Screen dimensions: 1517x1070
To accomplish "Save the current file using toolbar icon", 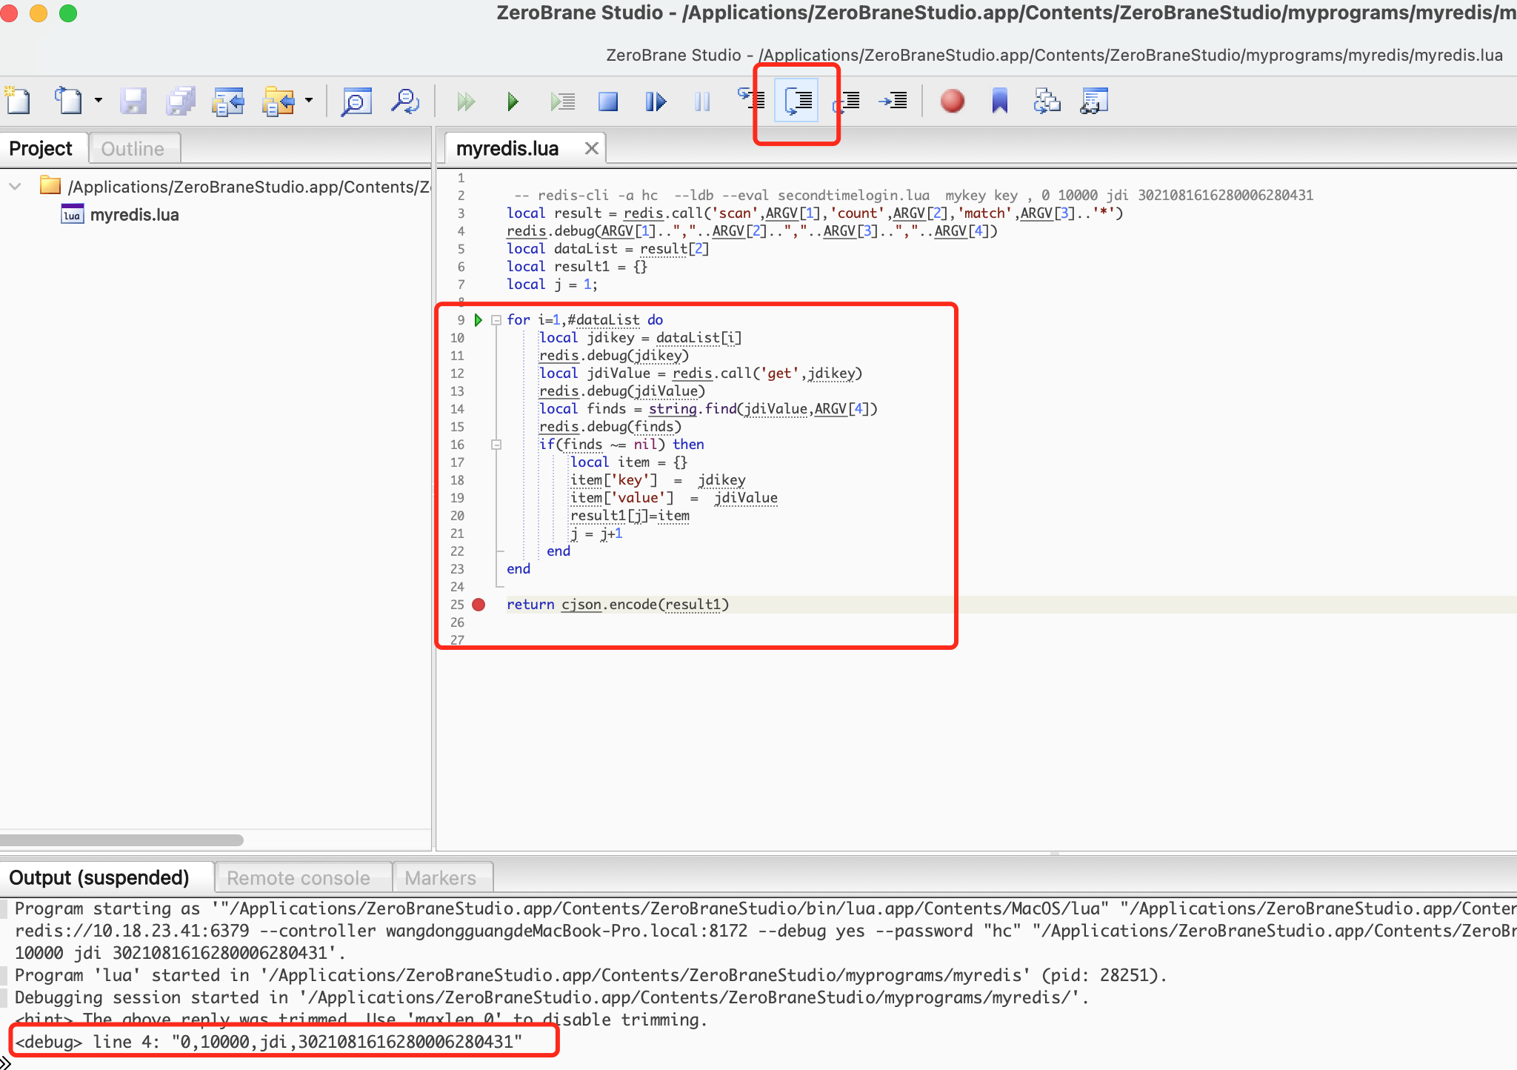I will coord(133,100).
